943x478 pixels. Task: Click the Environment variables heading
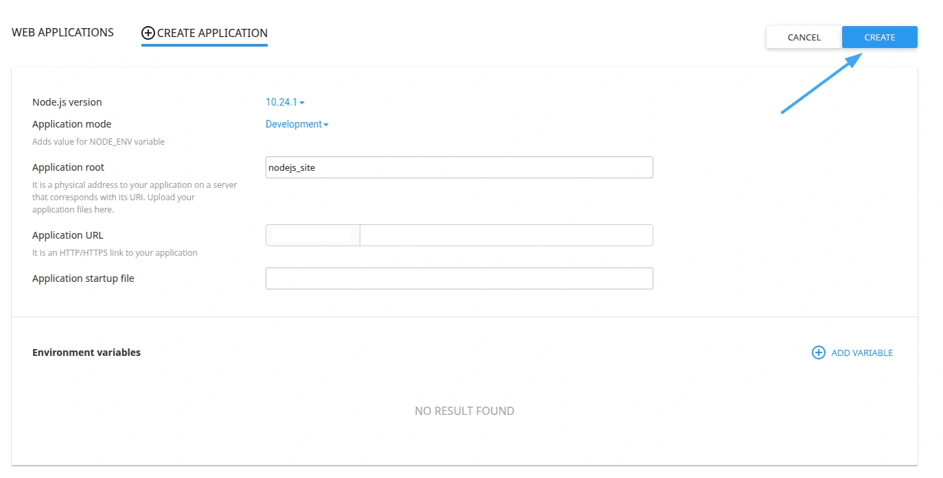pos(86,352)
